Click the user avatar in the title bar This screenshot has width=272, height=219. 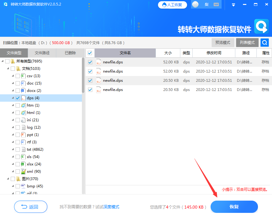click(x=195, y=5)
